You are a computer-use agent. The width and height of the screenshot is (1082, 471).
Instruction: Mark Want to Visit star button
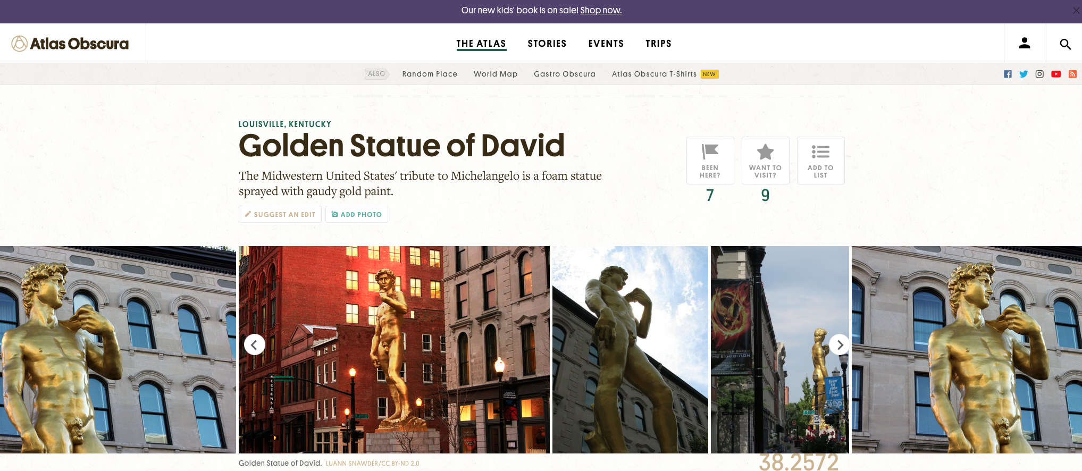click(x=765, y=161)
